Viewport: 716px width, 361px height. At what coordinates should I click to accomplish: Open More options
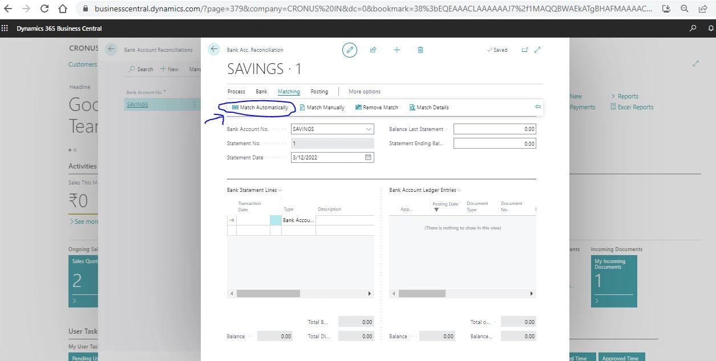(x=364, y=91)
